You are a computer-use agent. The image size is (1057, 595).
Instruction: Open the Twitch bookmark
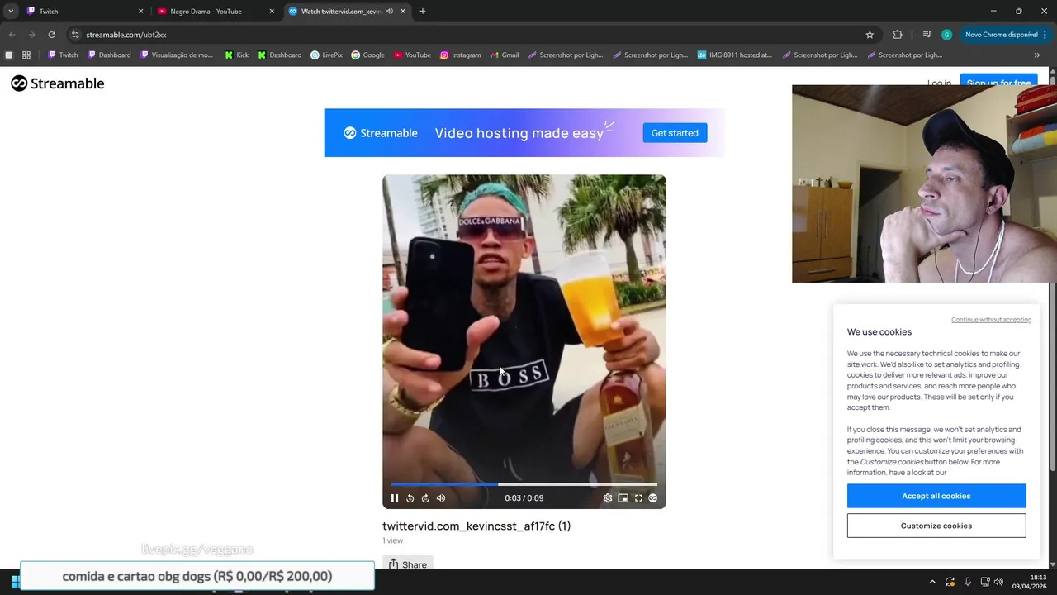click(63, 55)
